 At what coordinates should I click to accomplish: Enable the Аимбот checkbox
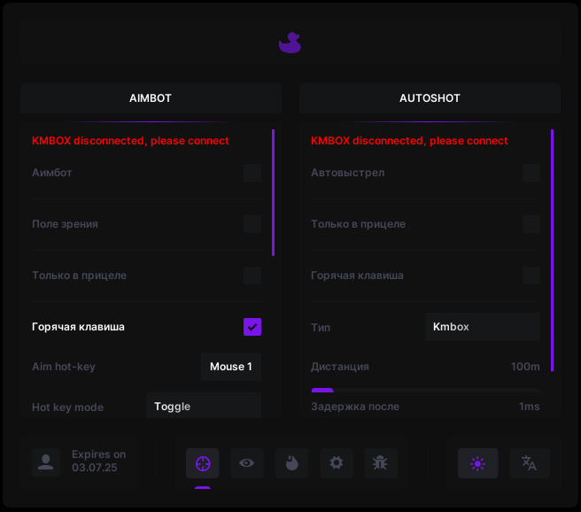[x=252, y=173]
